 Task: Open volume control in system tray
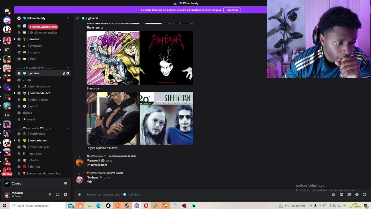pyautogui.click(x=329, y=206)
